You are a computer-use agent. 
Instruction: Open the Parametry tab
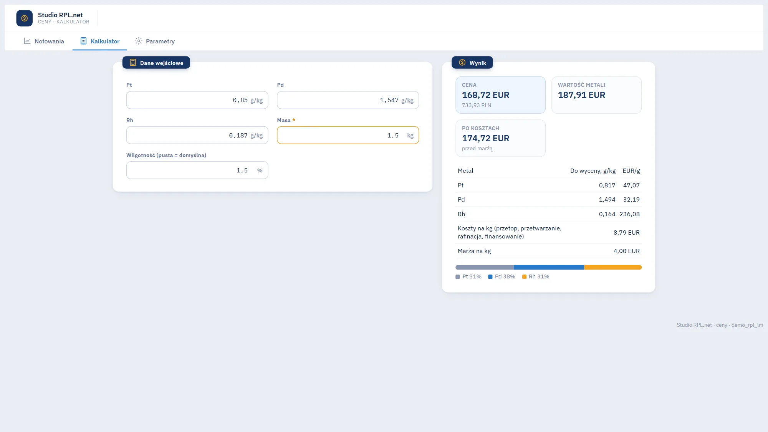pyautogui.click(x=155, y=41)
